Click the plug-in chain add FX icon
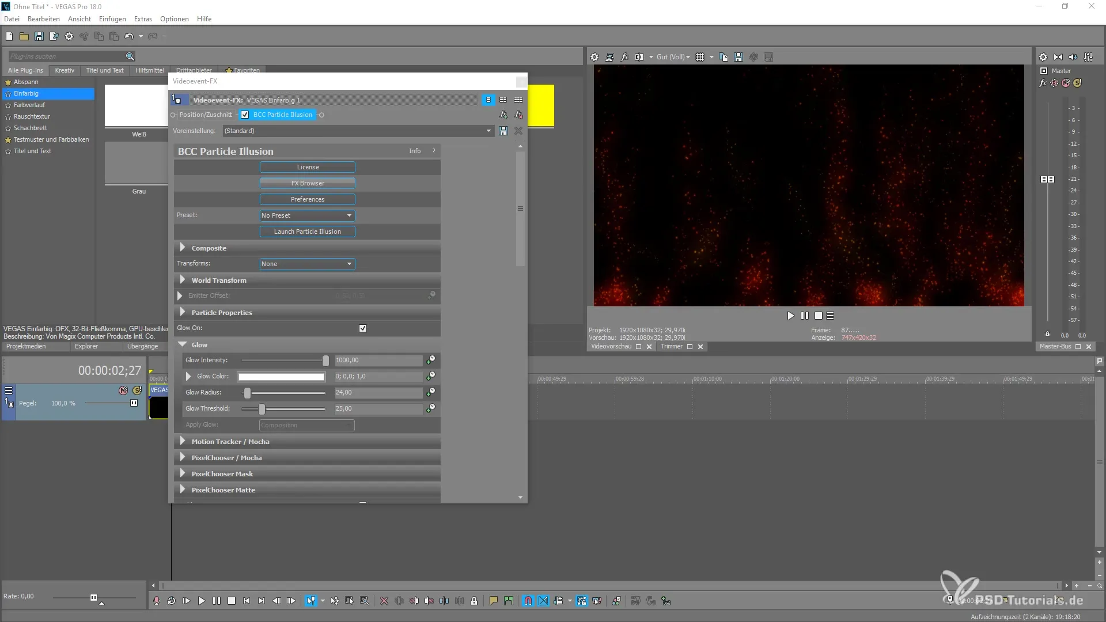Screen dimensions: 1106x622 point(503,115)
